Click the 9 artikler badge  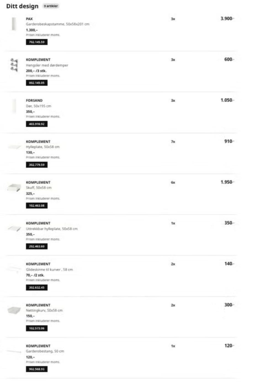pyautogui.click(x=51, y=6)
